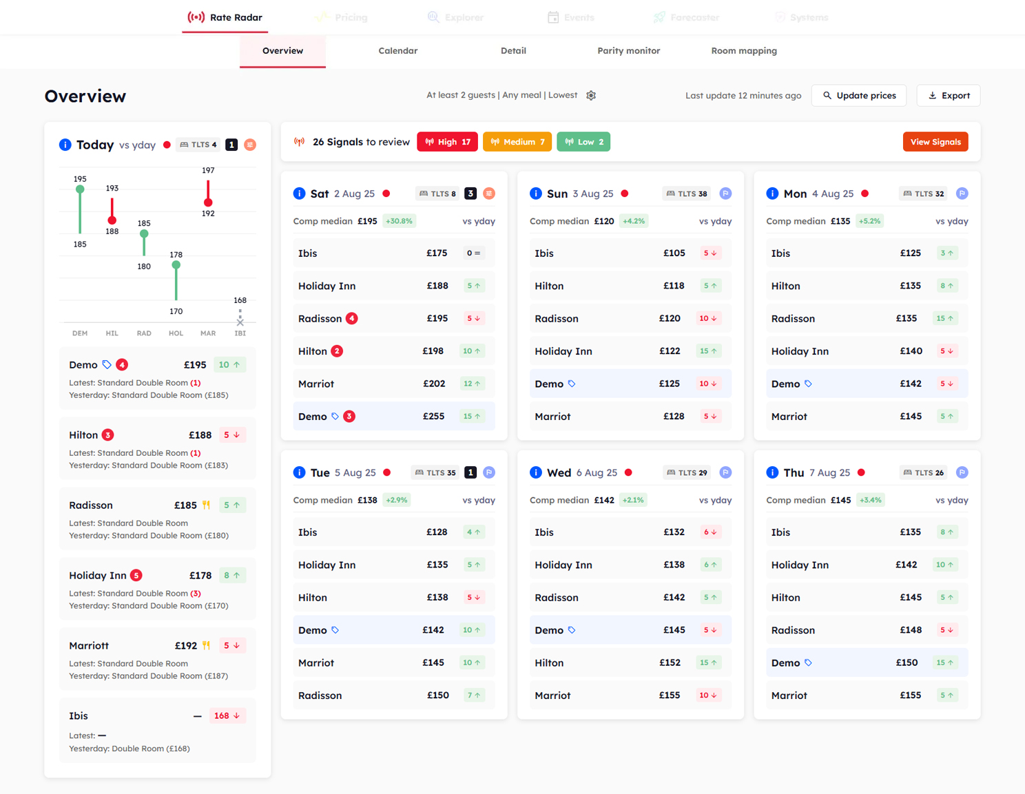Click the black badge 3 on Sat card header
The image size is (1025, 794).
point(470,194)
